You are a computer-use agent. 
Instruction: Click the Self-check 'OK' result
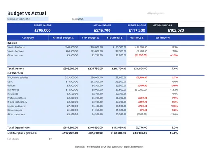50,139
